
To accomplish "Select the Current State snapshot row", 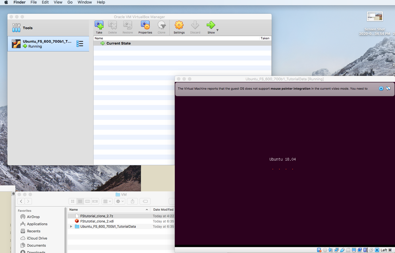I will [x=118, y=43].
